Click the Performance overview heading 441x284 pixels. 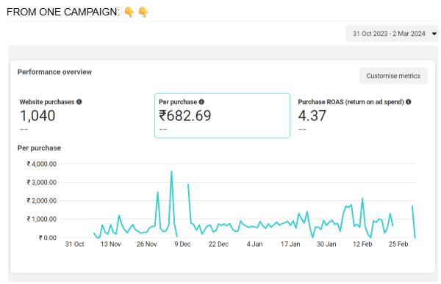54,72
